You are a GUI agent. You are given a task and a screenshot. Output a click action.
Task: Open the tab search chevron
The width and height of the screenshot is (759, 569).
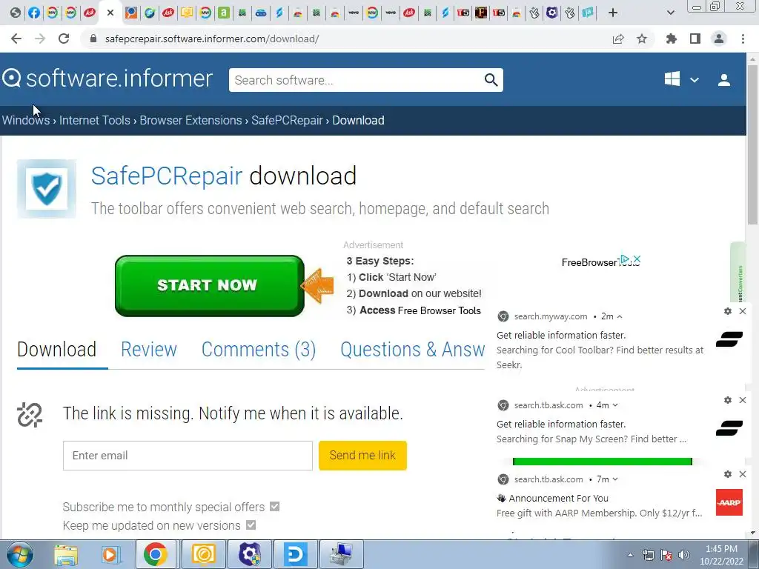670,13
